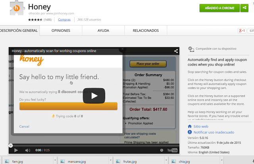Click the 'ofrecido por www.joinhoney.com' text

[x=51, y=14]
